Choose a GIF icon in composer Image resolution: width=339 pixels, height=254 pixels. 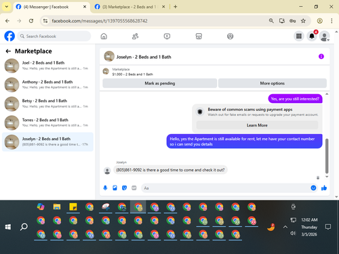pyautogui.click(x=134, y=188)
